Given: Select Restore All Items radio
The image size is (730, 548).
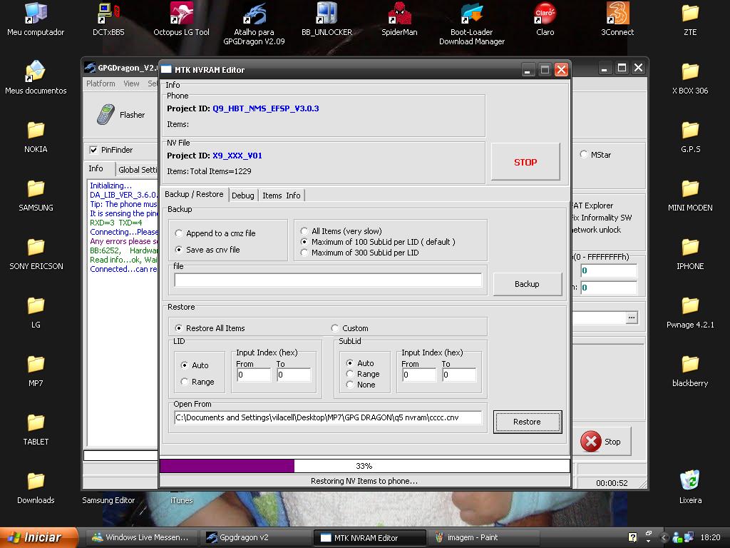Looking at the screenshot, I should click(x=179, y=328).
